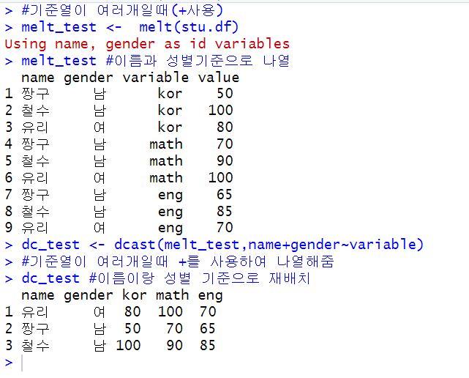Click the value '85' in melt_test row 8
Screen dimensions: 469x378
(x=225, y=211)
